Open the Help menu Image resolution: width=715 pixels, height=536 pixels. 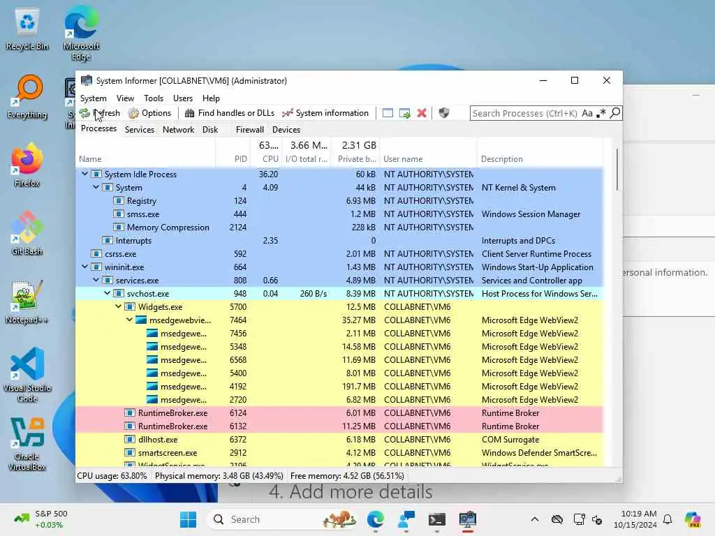pos(211,98)
